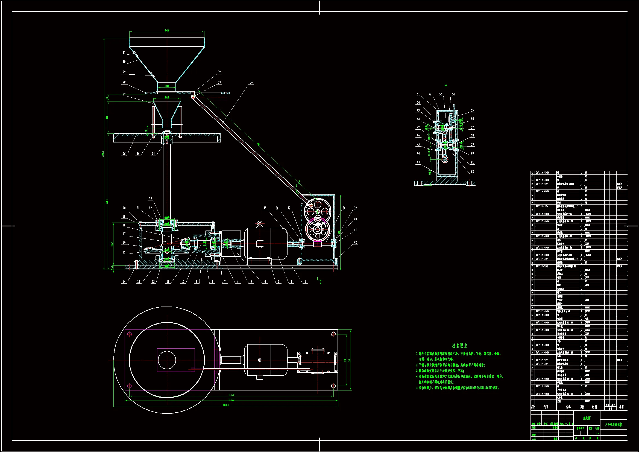The height and width of the screenshot is (452, 639).
Task: Click the lifting eye ring atop the motor
Action: point(260,224)
